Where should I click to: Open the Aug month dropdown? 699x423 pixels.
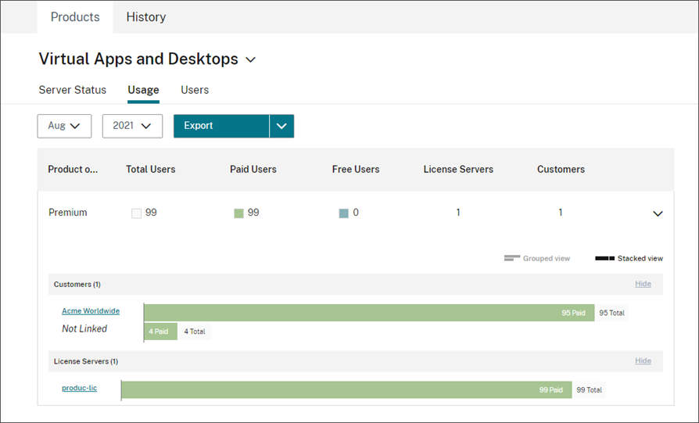pyautogui.click(x=64, y=126)
